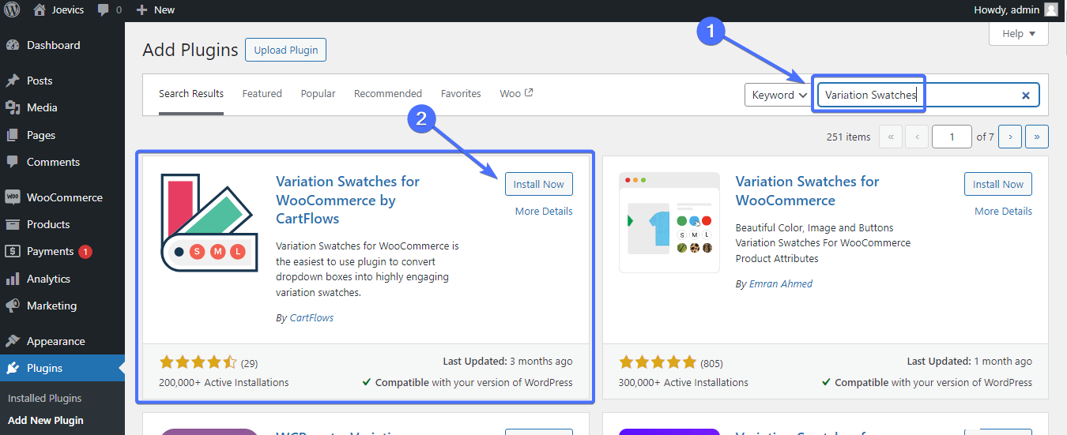The width and height of the screenshot is (1067, 435).
Task: Click the Media icon in sidebar
Action: tap(13, 107)
